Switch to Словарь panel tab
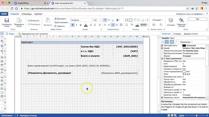209x117 pixels. tap(177, 34)
